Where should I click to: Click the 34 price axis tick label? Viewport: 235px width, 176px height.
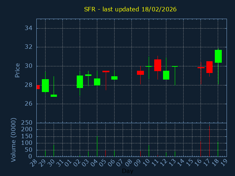pyautogui.click(x=29, y=28)
